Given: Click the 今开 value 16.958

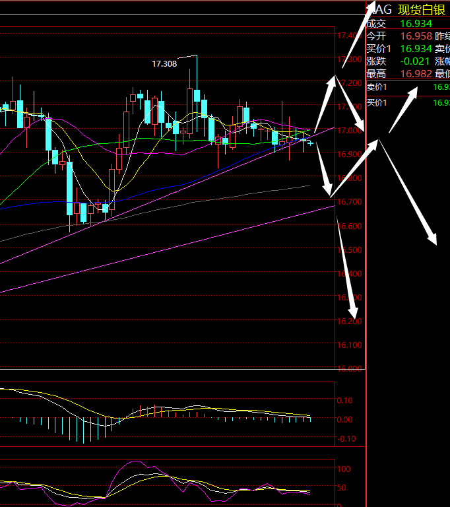Looking at the screenshot, I should [x=416, y=36].
